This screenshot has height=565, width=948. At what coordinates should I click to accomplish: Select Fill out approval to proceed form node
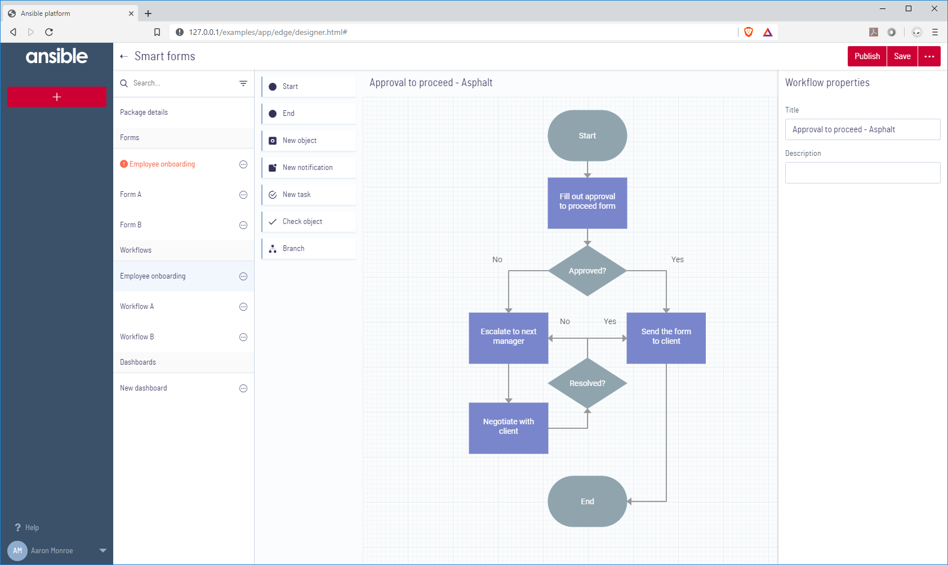pyautogui.click(x=588, y=203)
